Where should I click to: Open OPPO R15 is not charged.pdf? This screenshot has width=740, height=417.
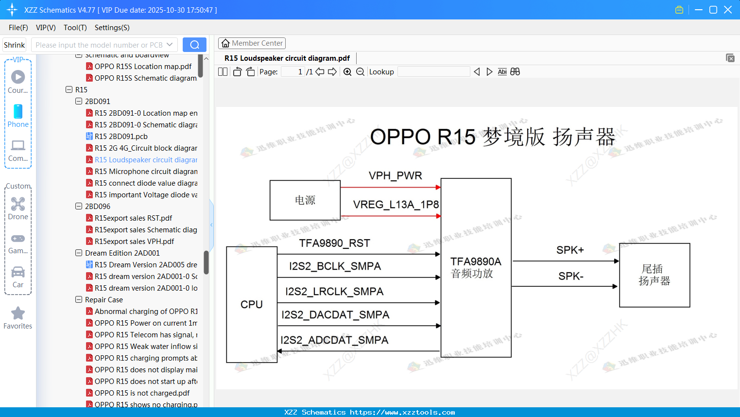pos(138,393)
